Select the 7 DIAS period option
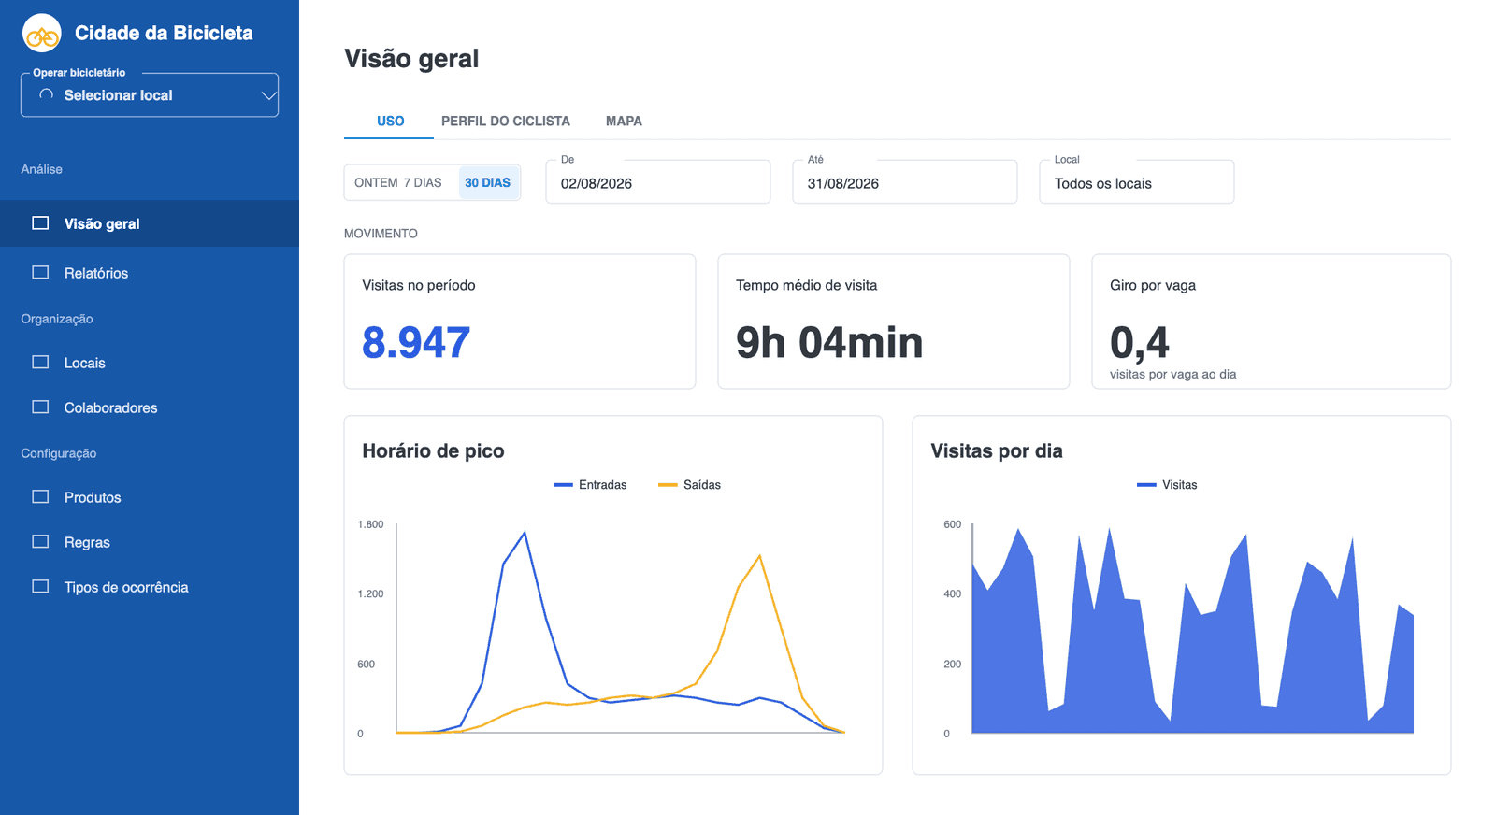The width and height of the screenshot is (1496, 815). point(423,182)
